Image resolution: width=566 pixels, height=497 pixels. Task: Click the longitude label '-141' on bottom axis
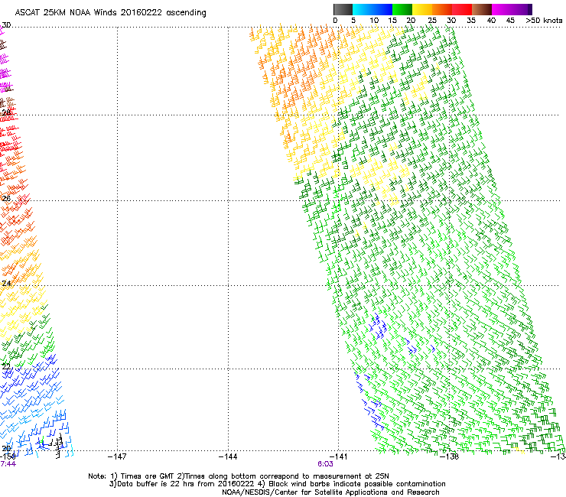[338, 456]
